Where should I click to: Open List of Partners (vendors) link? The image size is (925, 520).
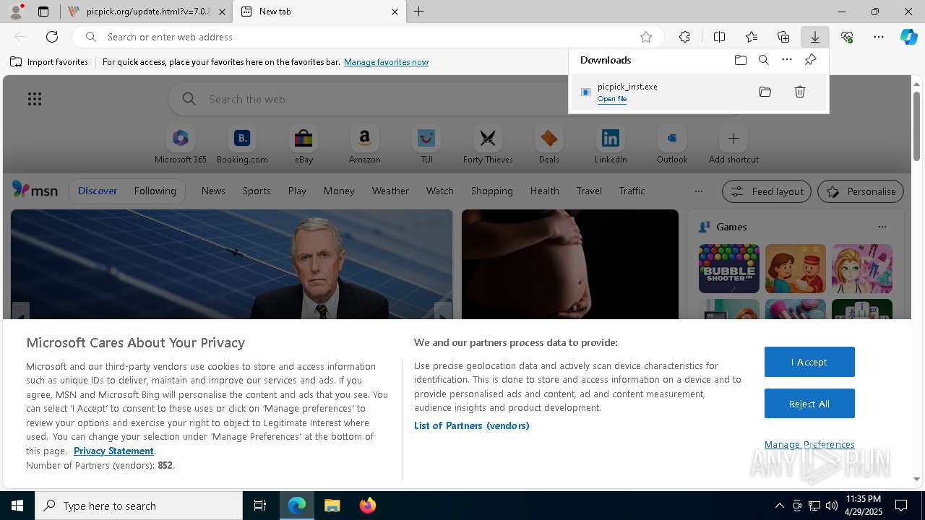[472, 425]
